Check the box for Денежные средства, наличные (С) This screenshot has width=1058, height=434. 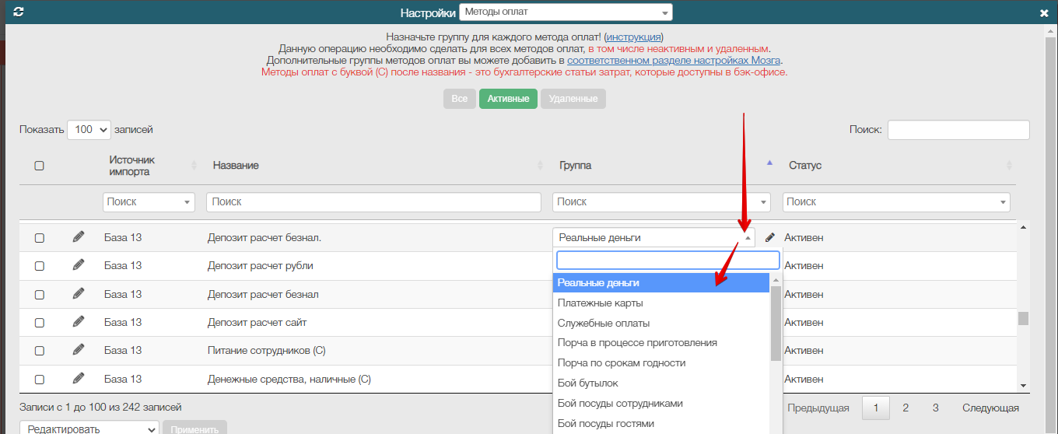click(x=40, y=380)
